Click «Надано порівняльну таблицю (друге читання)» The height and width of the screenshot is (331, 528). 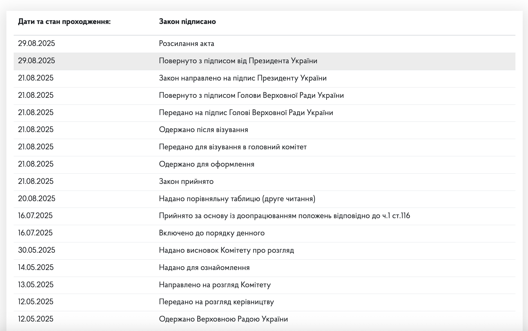(237, 199)
